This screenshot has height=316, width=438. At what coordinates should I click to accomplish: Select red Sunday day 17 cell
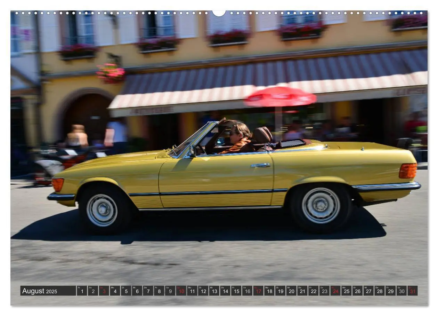point(258,291)
